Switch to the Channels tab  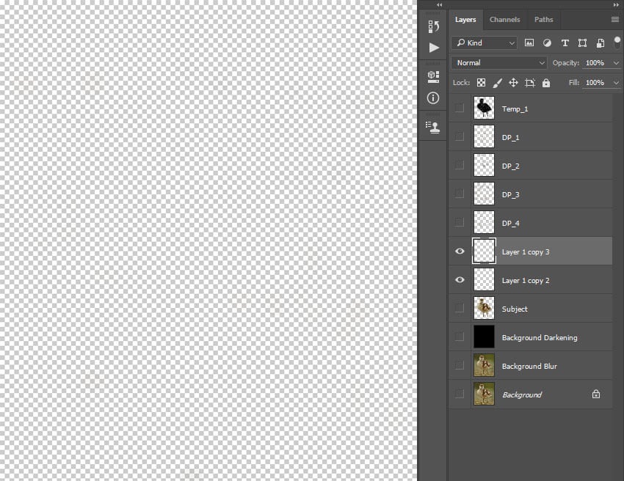[505, 19]
